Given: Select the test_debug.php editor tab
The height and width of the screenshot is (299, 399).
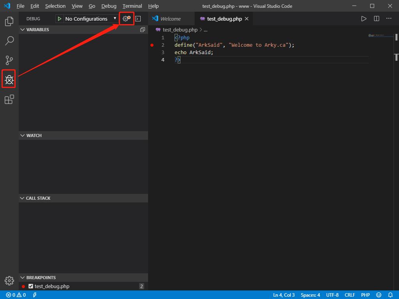Looking at the screenshot, I should (x=224, y=19).
